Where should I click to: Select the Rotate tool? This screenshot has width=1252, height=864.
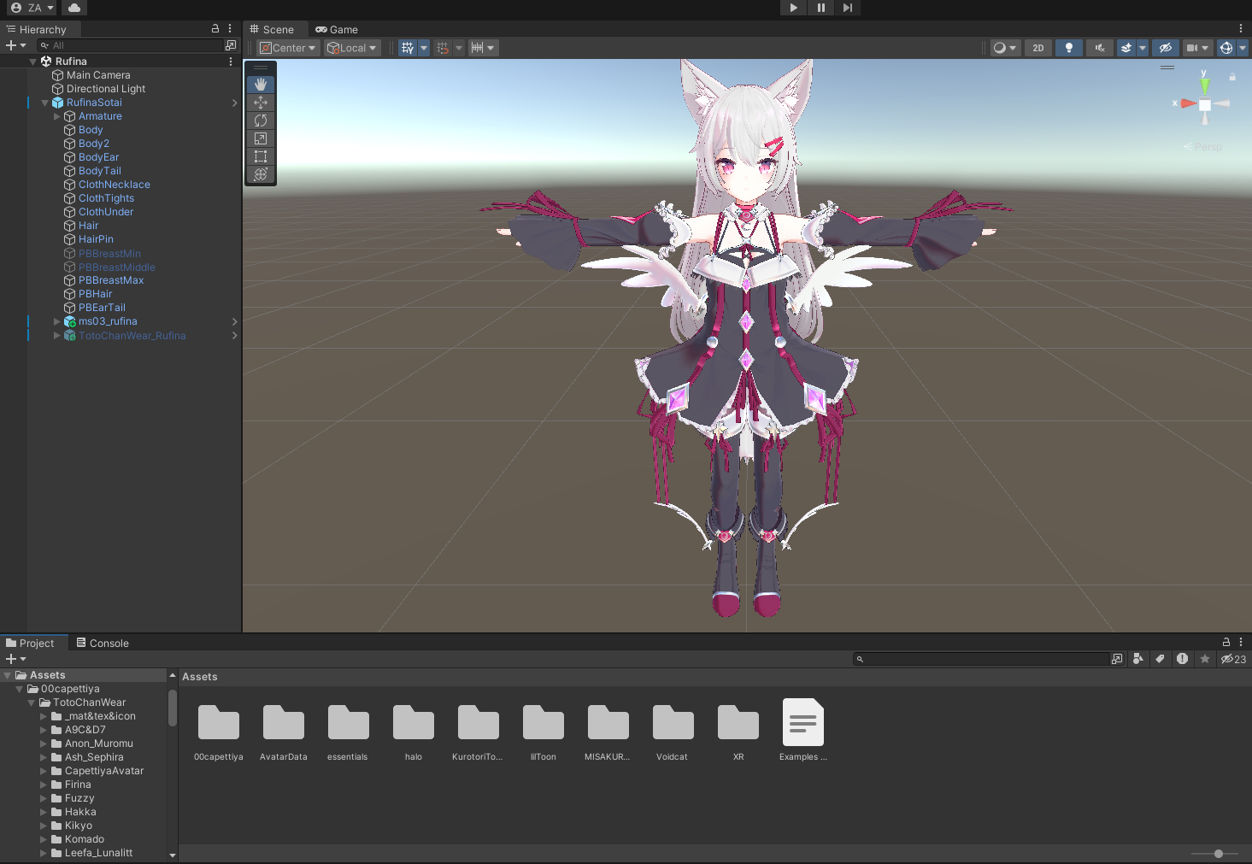click(261, 120)
